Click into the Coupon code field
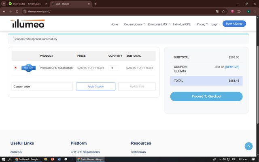 42,86
